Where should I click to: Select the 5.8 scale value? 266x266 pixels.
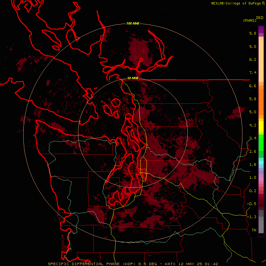click(253, 99)
